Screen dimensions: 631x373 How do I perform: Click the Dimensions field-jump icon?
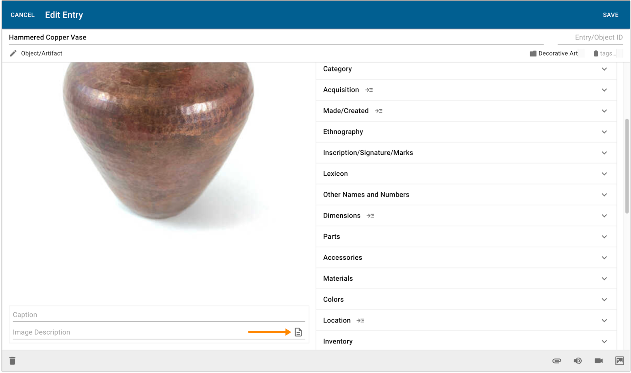point(370,216)
